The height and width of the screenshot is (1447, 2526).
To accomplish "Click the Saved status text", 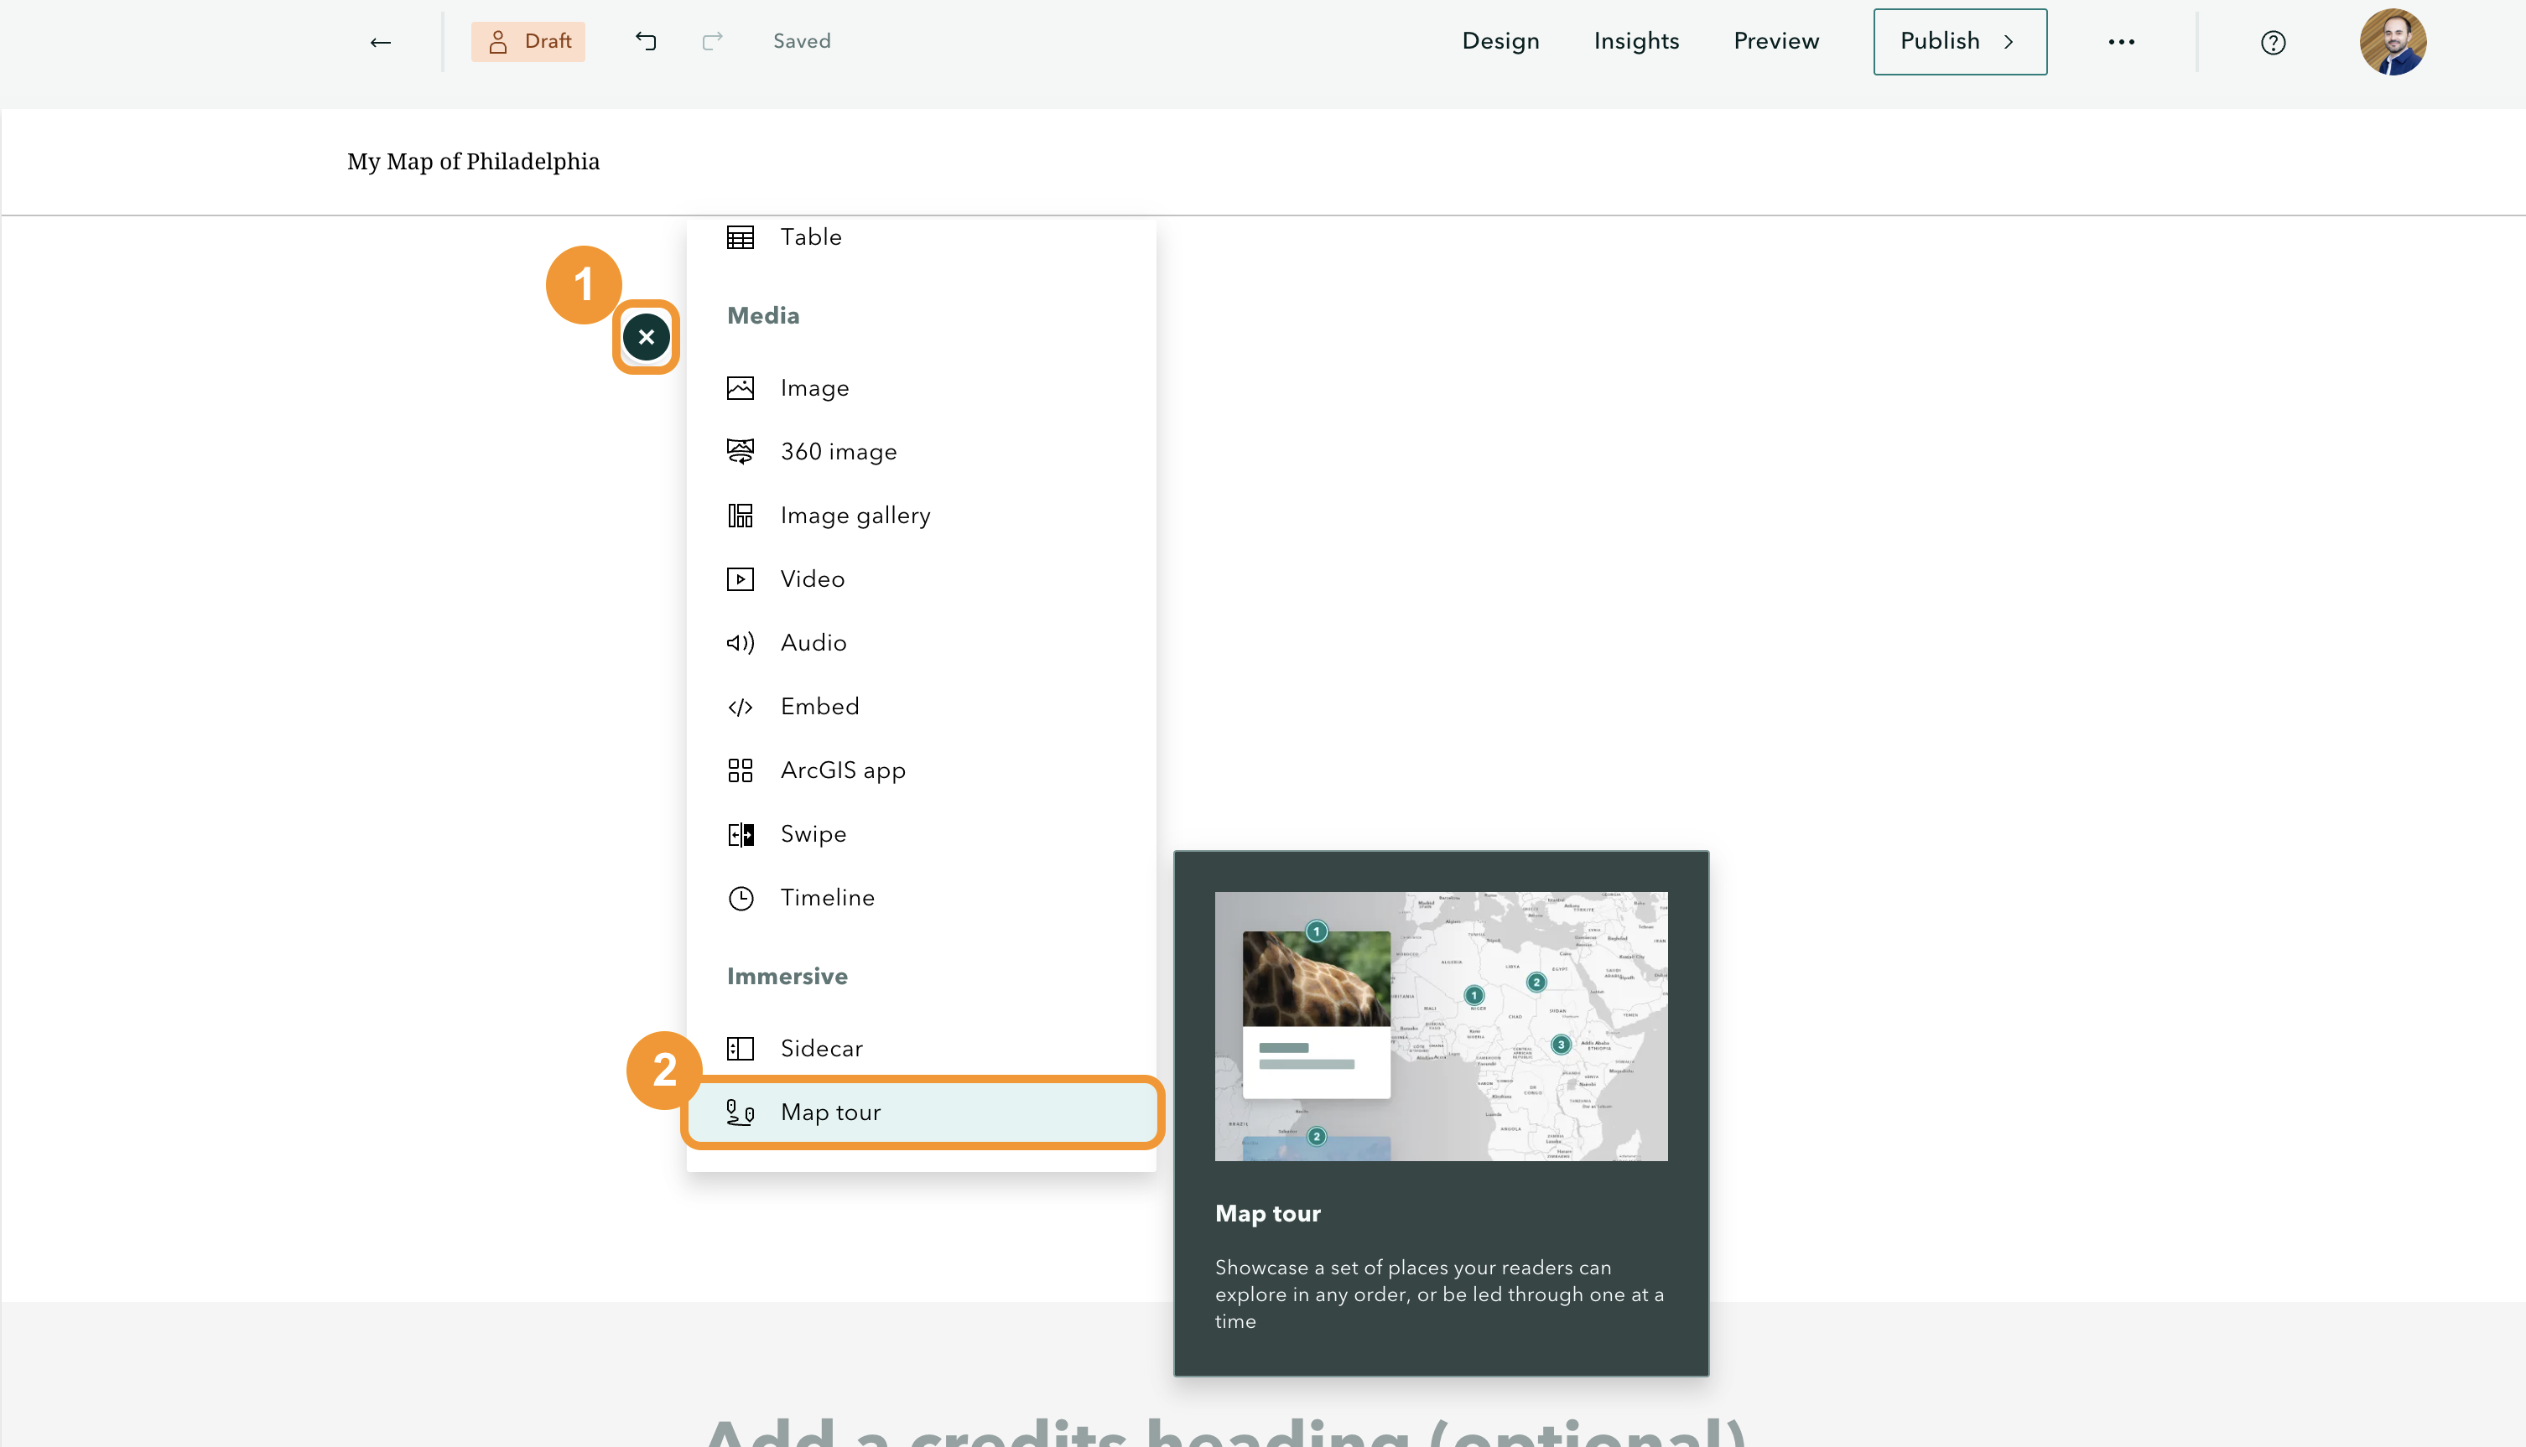I will pos(801,41).
